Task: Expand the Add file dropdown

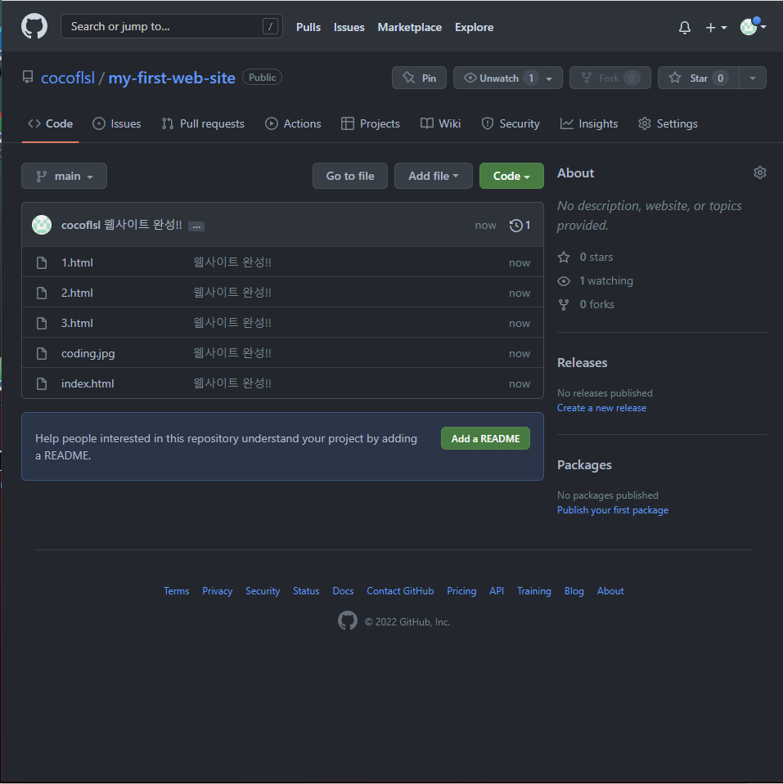Action: click(434, 176)
